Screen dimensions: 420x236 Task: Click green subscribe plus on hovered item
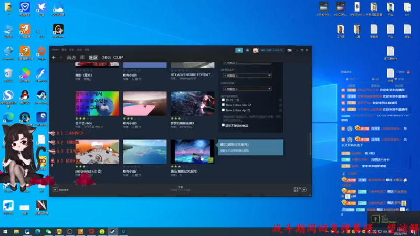pos(211,160)
